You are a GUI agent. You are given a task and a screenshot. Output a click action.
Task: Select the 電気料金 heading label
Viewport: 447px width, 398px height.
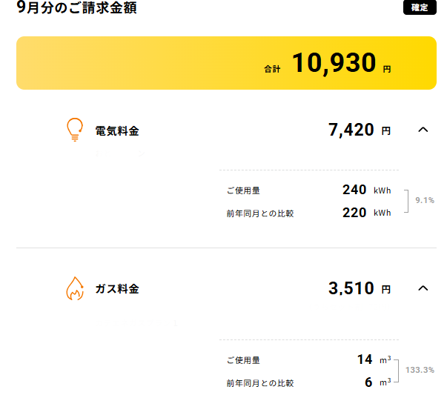[x=117, y=131]
